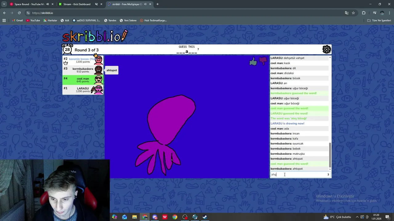Open the Chrome three-dot menu
The image size is (394, 221).
coord(389,13)
